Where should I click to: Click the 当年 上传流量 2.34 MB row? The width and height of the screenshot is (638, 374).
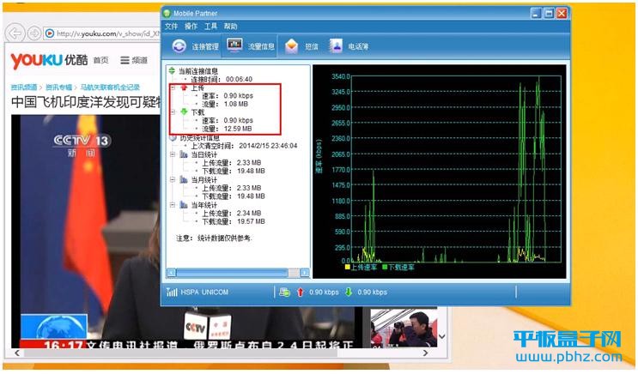point(232,213)
